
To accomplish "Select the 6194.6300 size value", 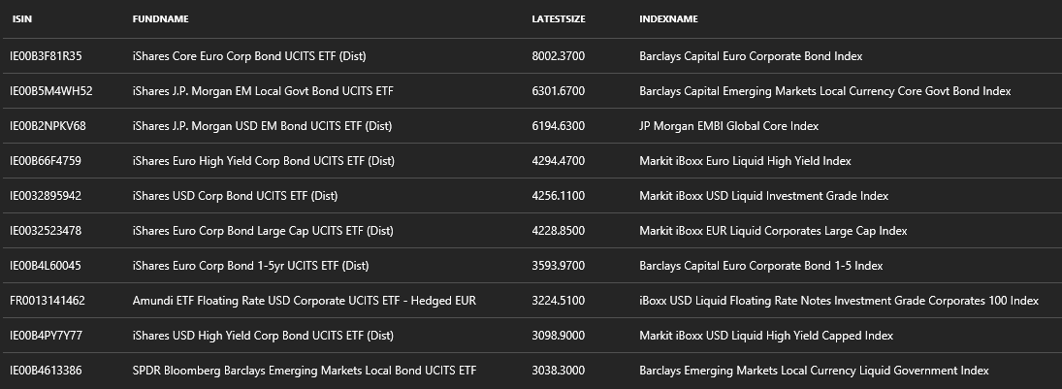I will 559,126.
